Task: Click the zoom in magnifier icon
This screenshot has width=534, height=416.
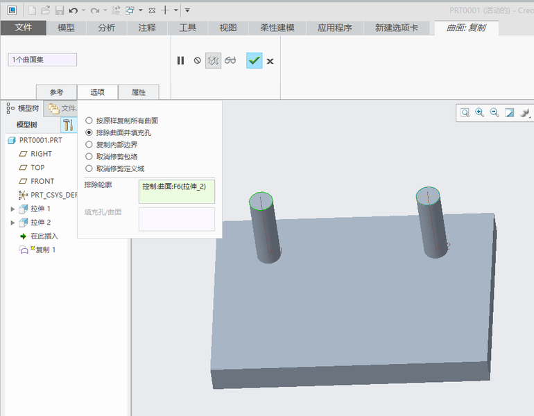Action: coord(479,113)
